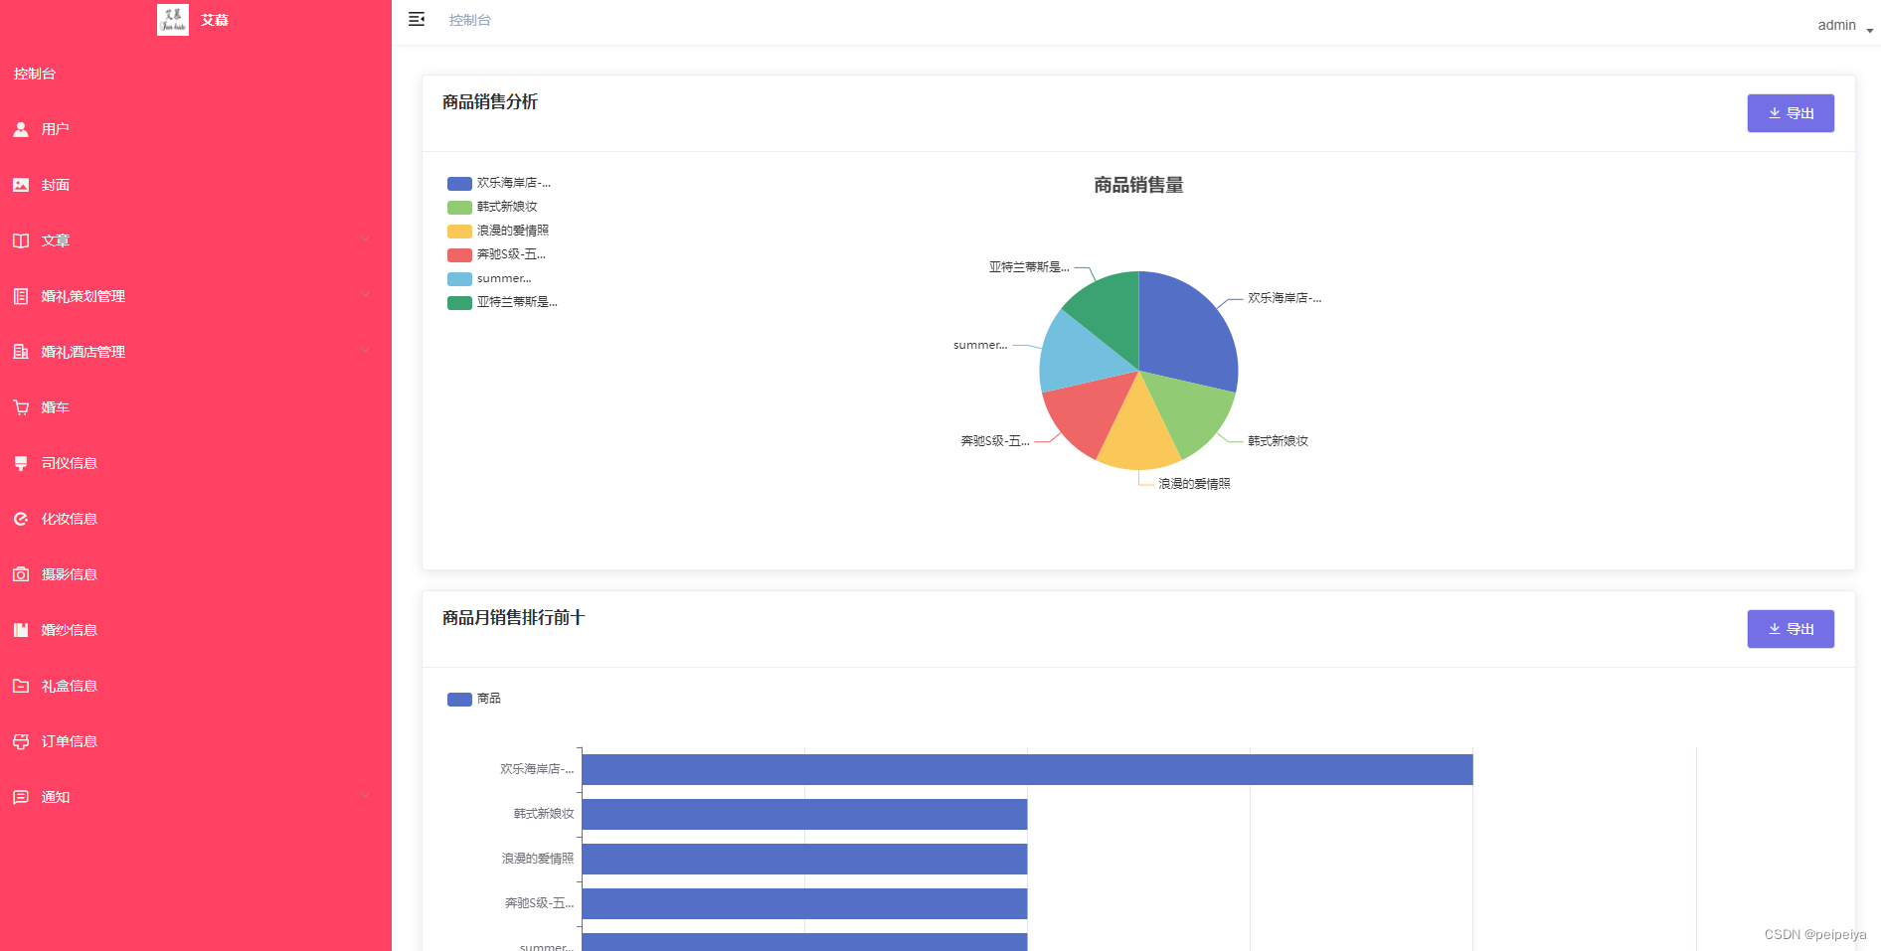Open the 用户 menu item

click(196, 129)
